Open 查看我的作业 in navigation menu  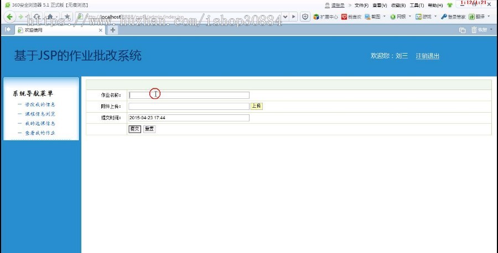click(40, 133)
